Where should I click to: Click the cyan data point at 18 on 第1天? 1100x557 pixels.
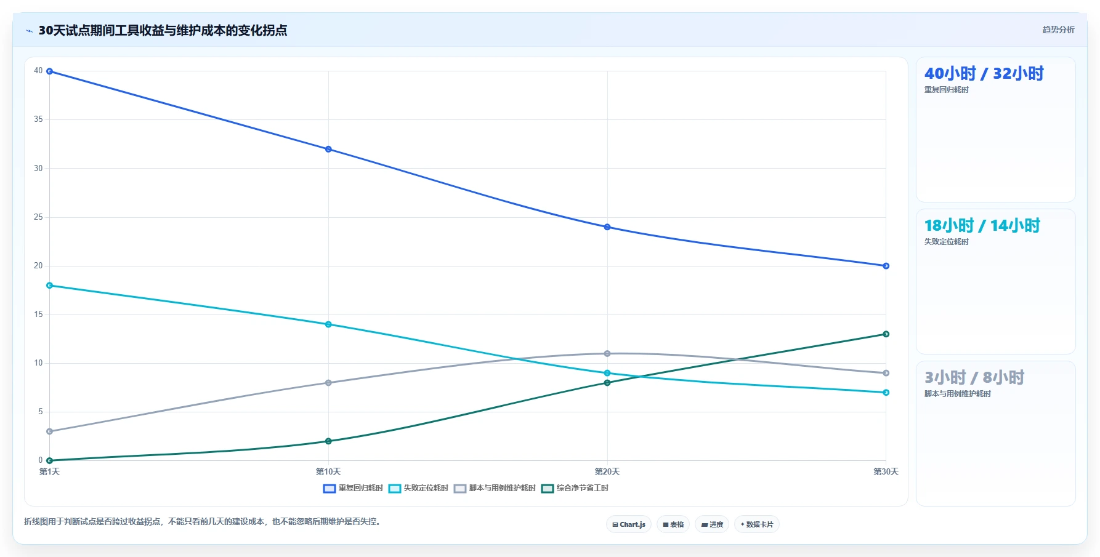[50, 286]
